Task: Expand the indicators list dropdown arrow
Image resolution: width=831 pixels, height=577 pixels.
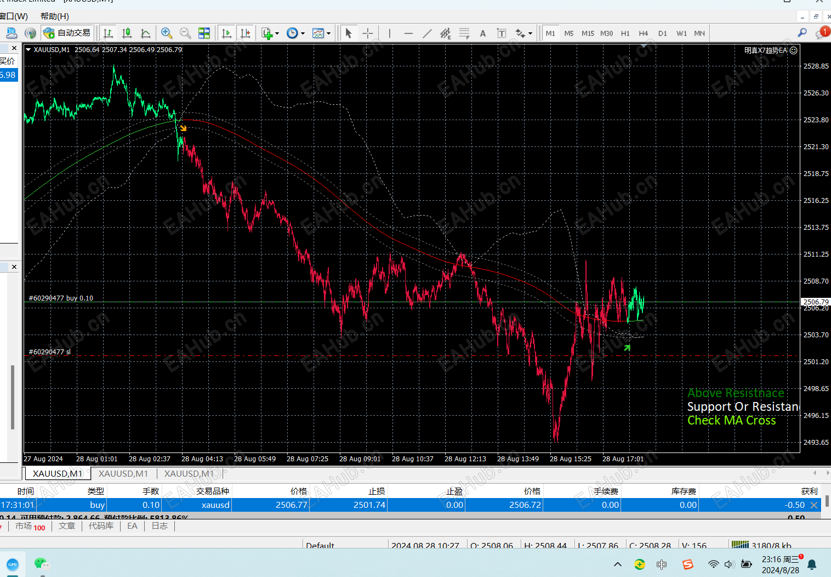Action: pyautogui.click(x=277, y=33)
